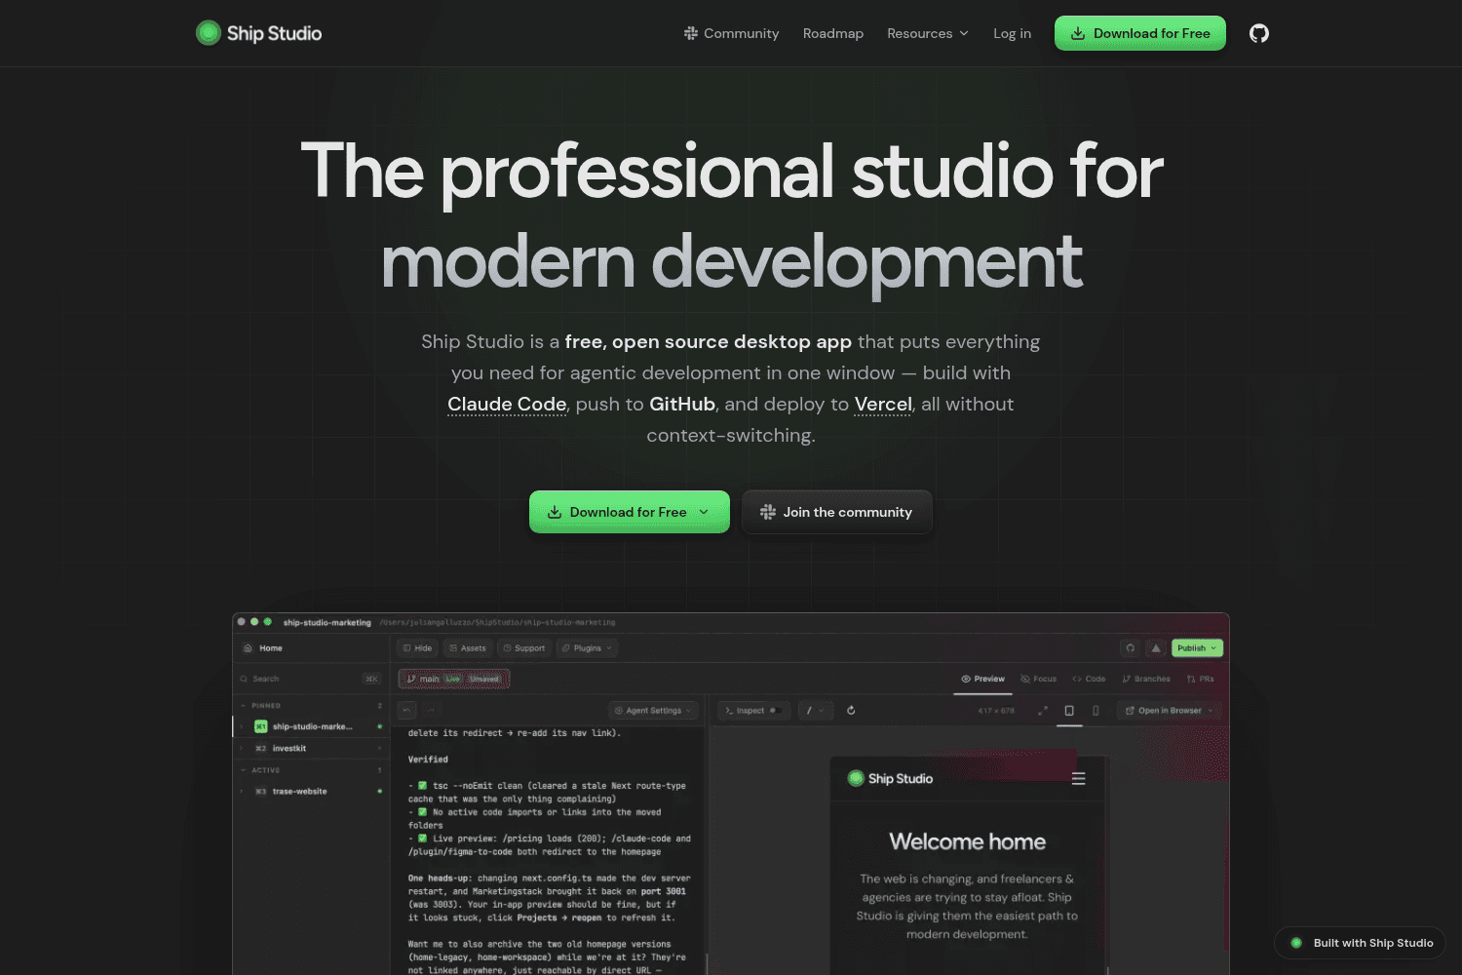The image size is (1462, 975).
Task: Select the mobile phone viewport icon
Action: 1096,711
